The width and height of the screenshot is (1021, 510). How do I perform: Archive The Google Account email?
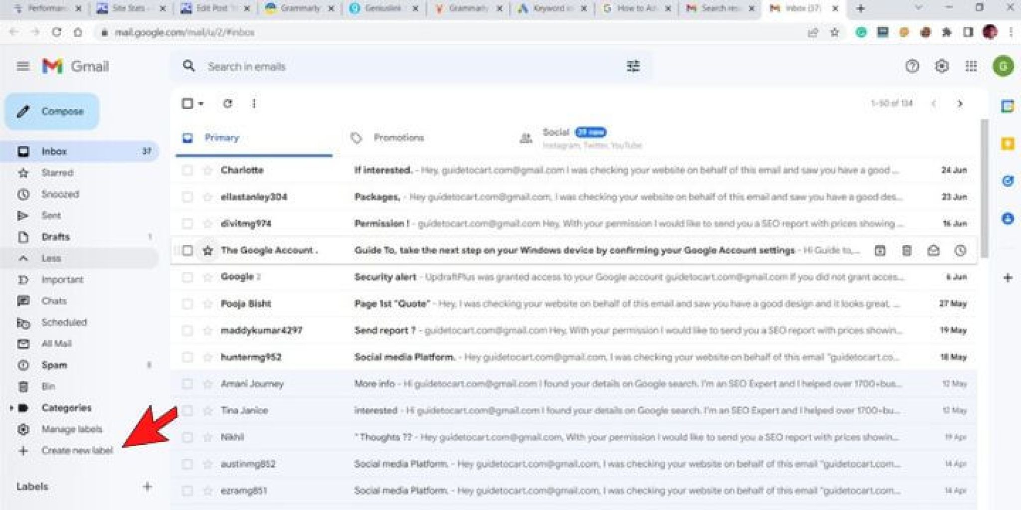(x=880, y=251)
